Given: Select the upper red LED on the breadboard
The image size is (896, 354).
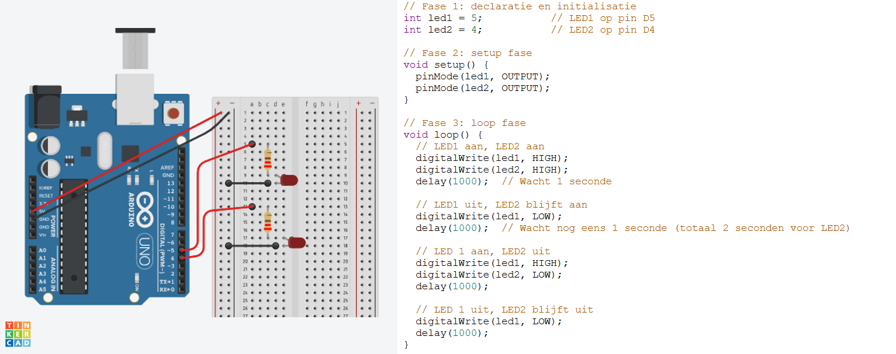Looking at the screenshot, I should click(x=288, y=180).
